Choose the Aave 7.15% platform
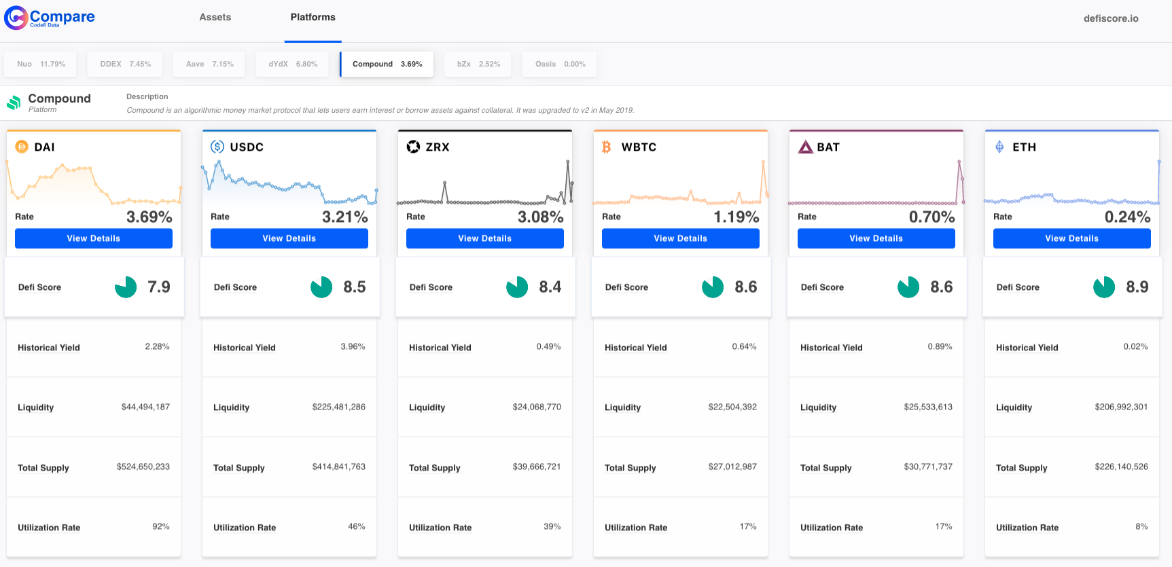Viewport: 1172px width, 567px height. click(209, 64)
